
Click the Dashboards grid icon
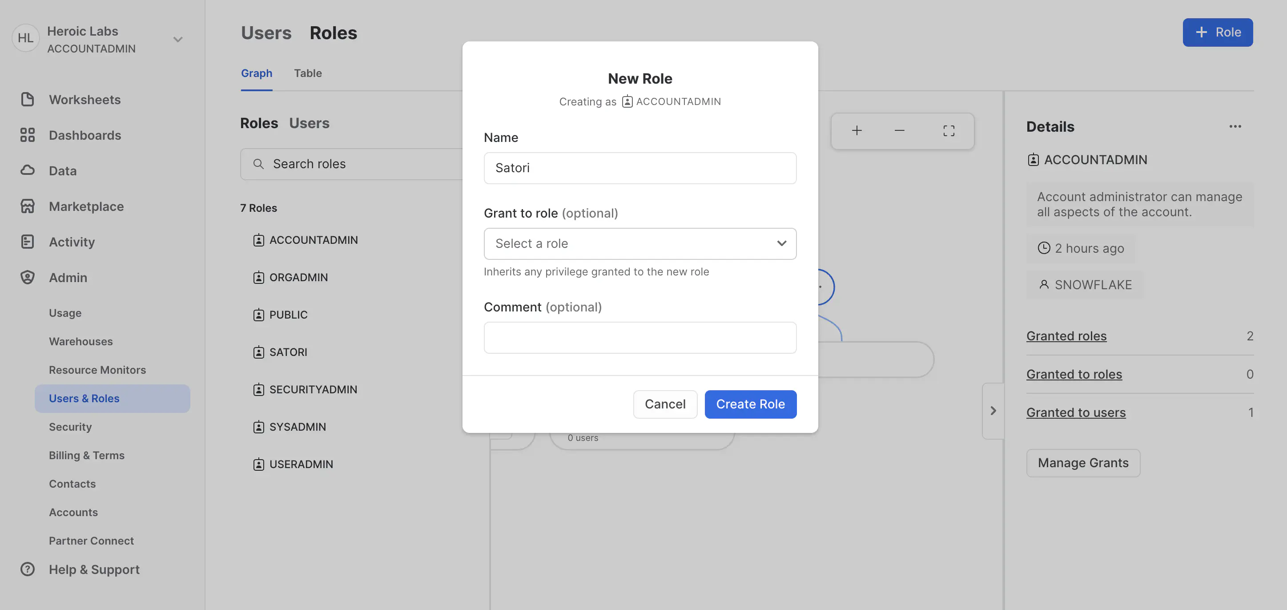tap(28, 135)
